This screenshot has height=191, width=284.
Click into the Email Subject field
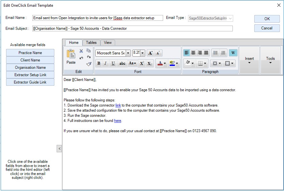132,28
